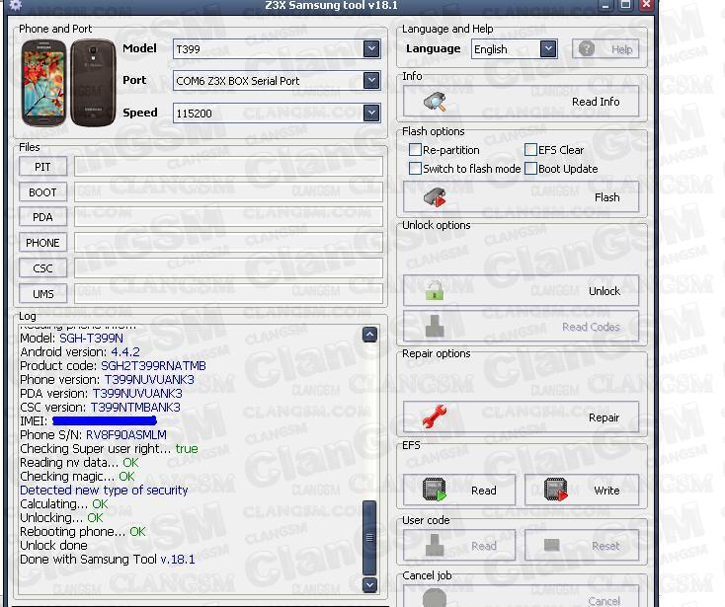The height and width of the screenshot is (607, 725).
Task: Click log line PDA version: T399NUVUANK3
Action: 101,394
